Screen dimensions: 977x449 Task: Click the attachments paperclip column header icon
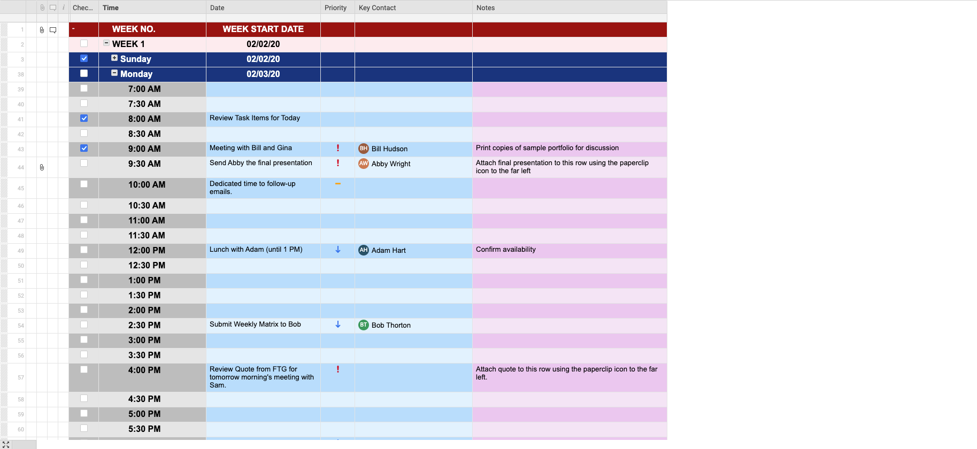click(42, 7)
